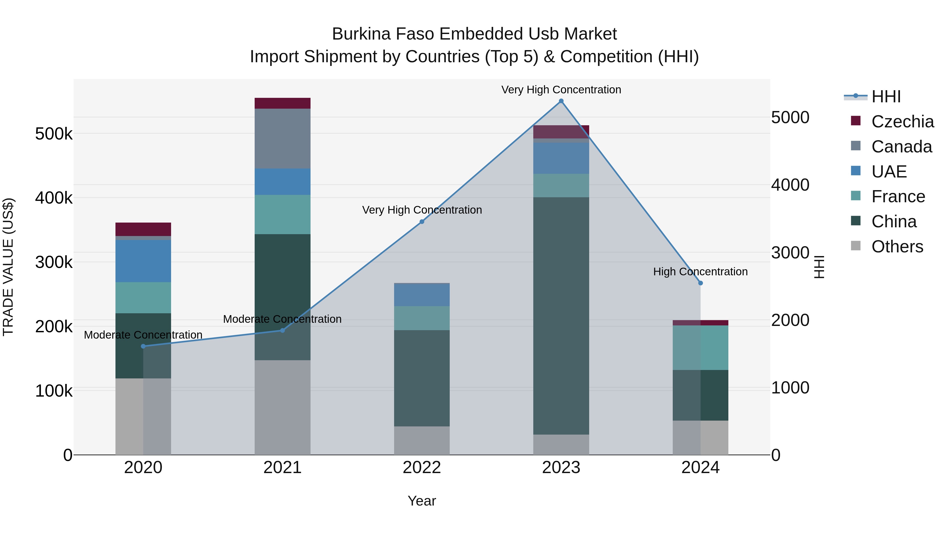Click the 2021 x-axis label
The height and width of the screenshot is (534, 949).
pyautogui.click(x=283, y=468)
